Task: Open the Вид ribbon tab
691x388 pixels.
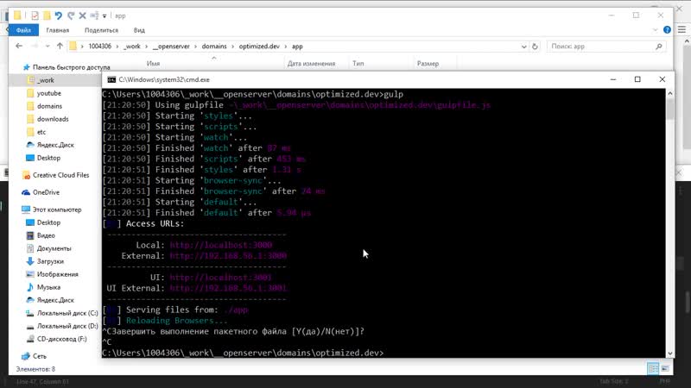Action: point(139,30)
